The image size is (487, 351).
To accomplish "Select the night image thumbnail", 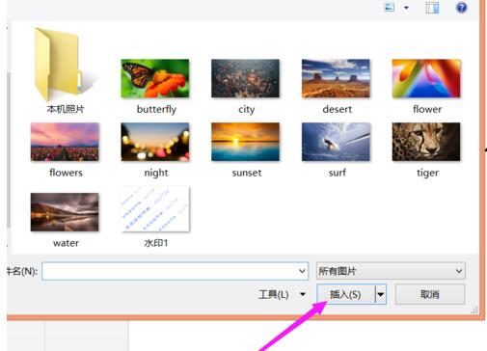I will 155,142.
